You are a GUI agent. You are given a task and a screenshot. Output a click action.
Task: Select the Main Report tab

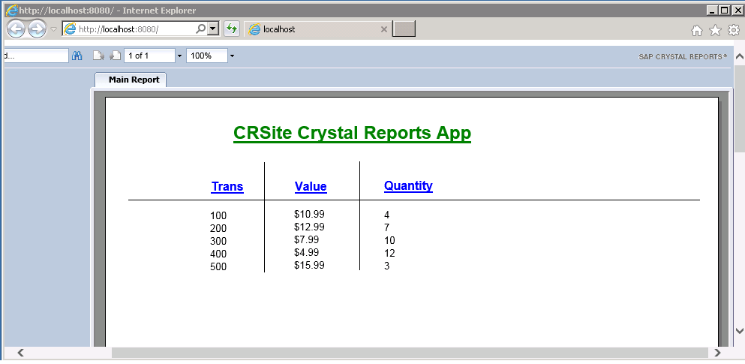(131, 80)
